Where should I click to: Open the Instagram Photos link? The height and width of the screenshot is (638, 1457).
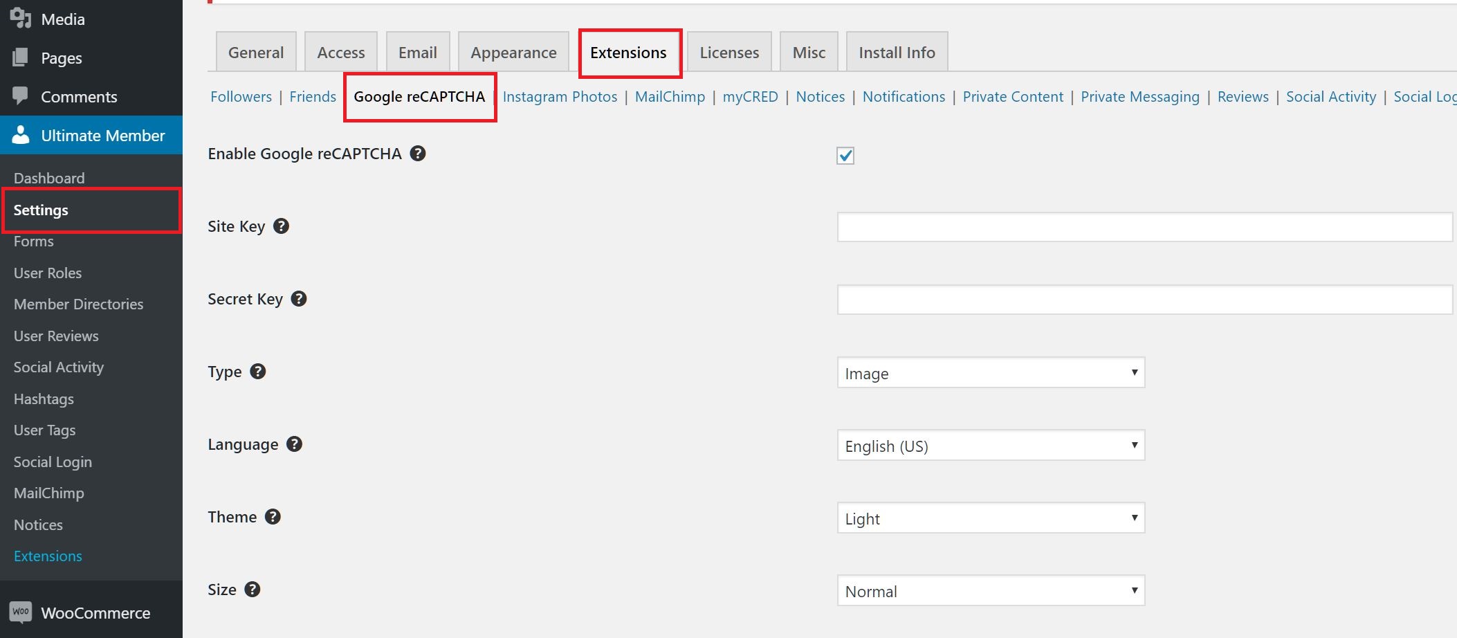click(x=560, y=97)
